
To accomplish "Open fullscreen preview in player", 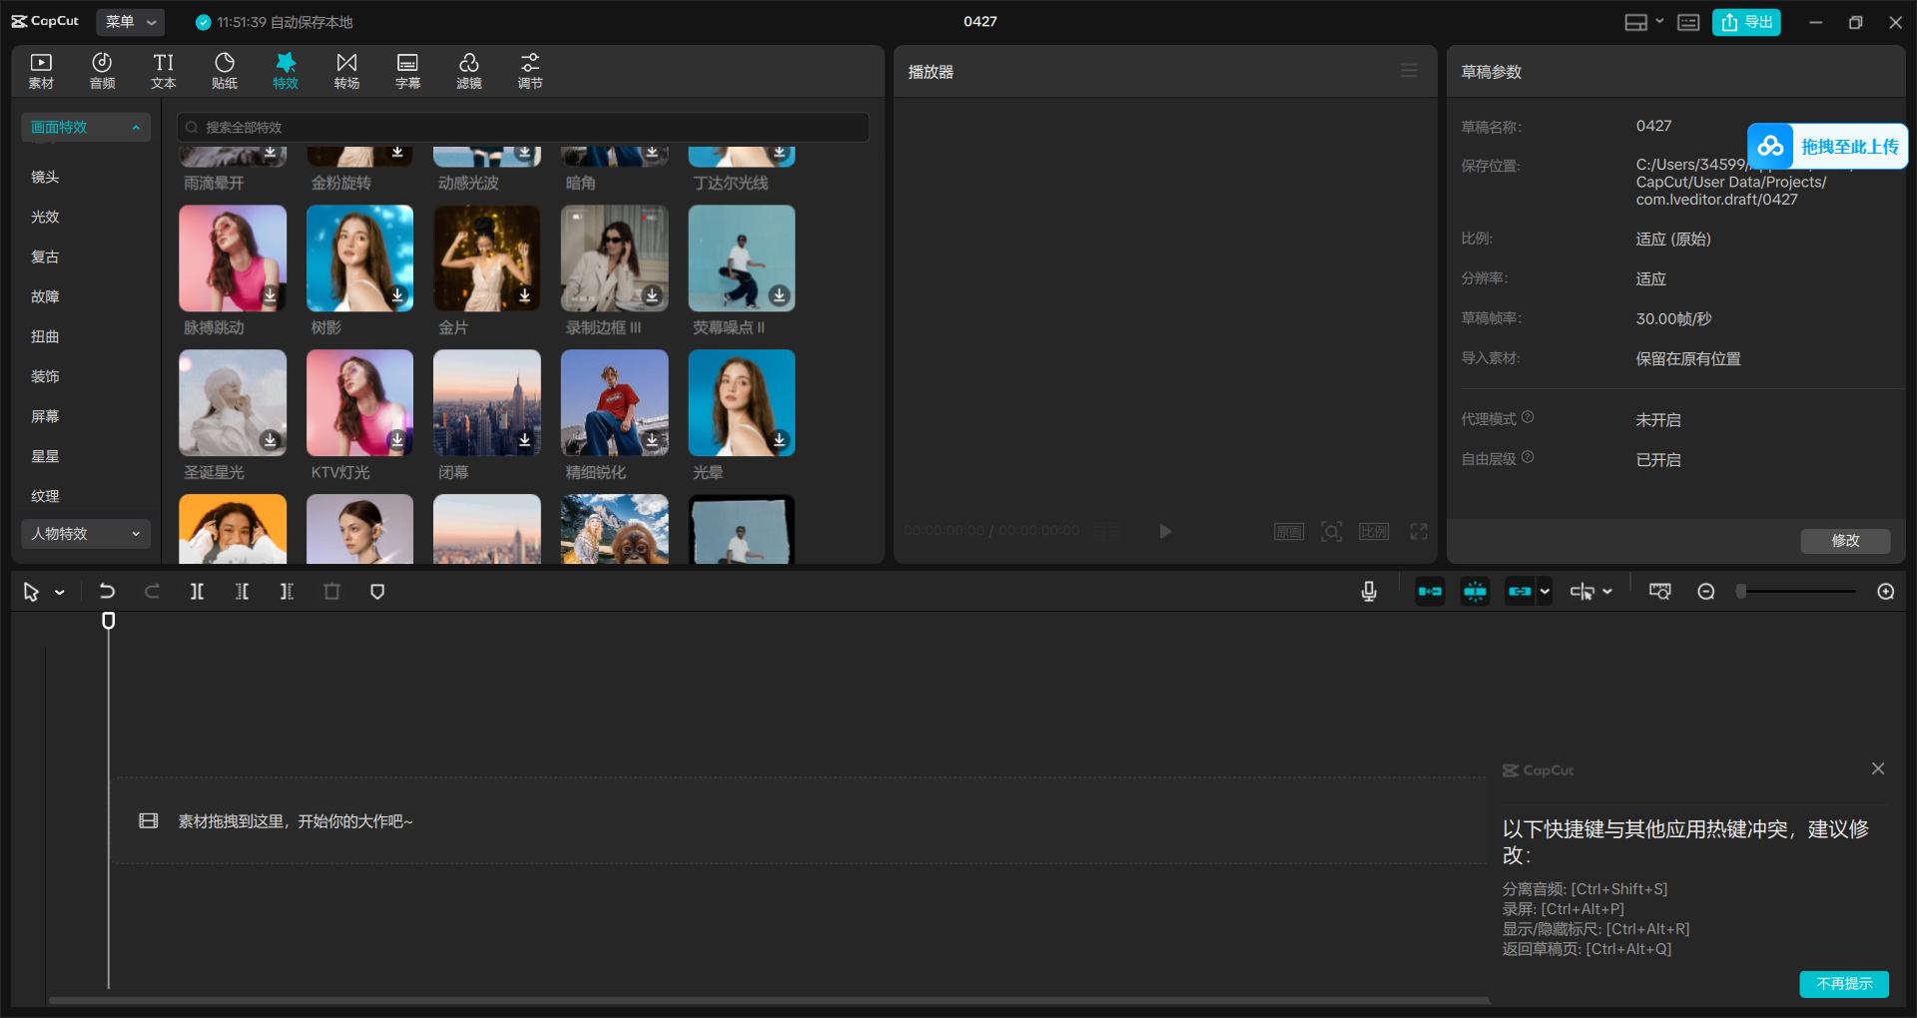I will tap(1418, 532).
